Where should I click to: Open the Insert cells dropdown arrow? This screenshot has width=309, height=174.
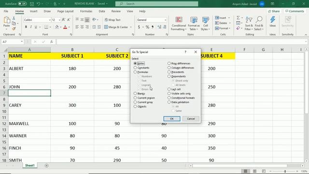point(229,18)
